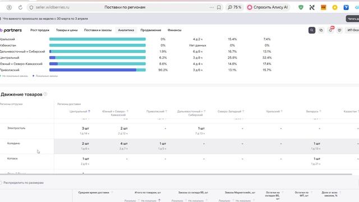
Task: Open the Финансы menu
Action: pos(174,30)
